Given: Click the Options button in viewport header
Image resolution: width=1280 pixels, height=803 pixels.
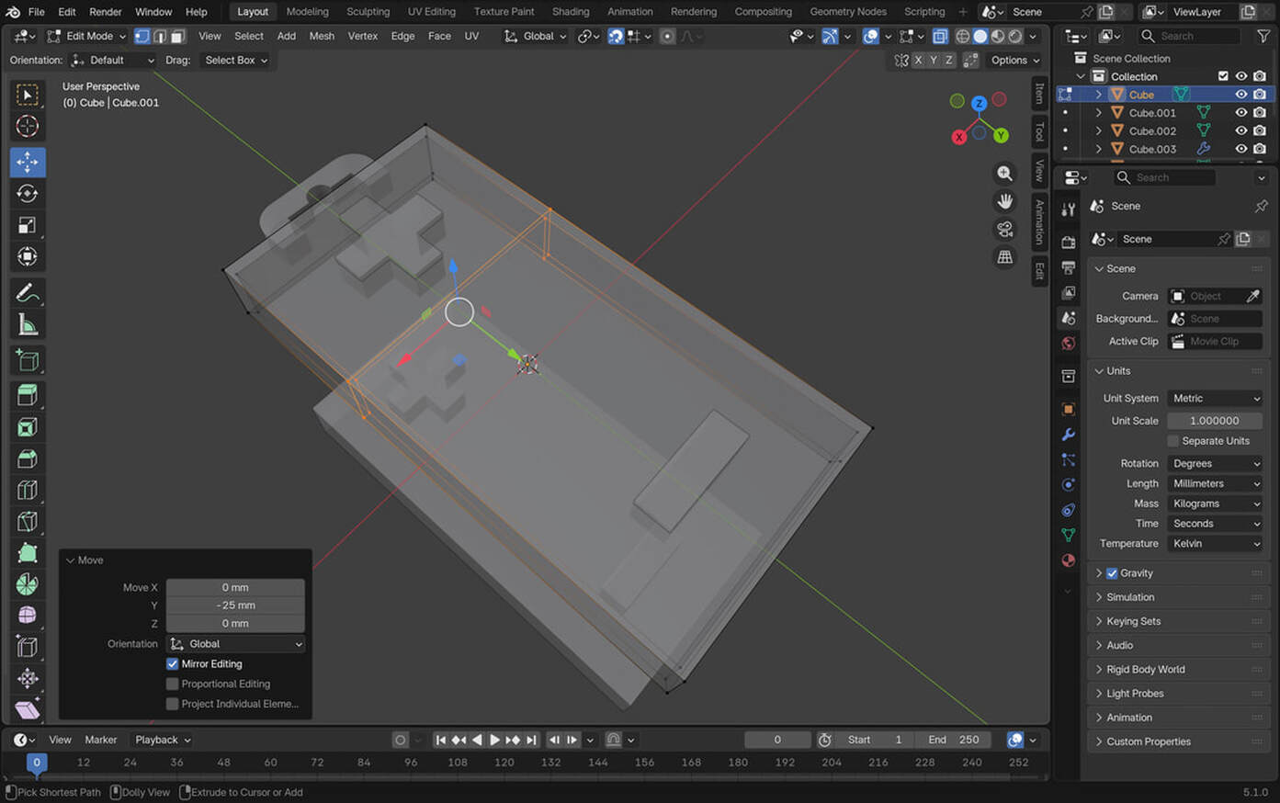Looking at the screenshot, I should tap(1014, 61).
